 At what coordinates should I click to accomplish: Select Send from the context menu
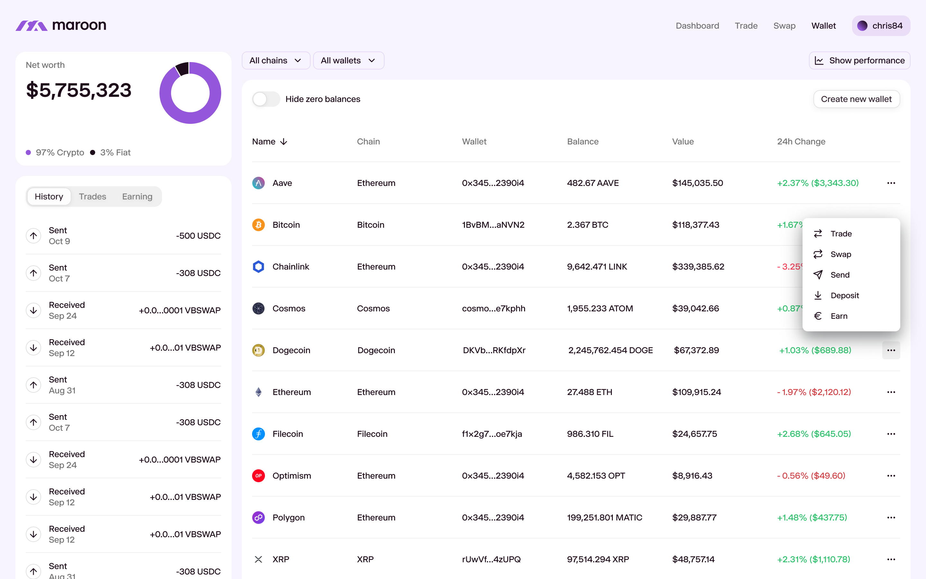click(840, 275)
